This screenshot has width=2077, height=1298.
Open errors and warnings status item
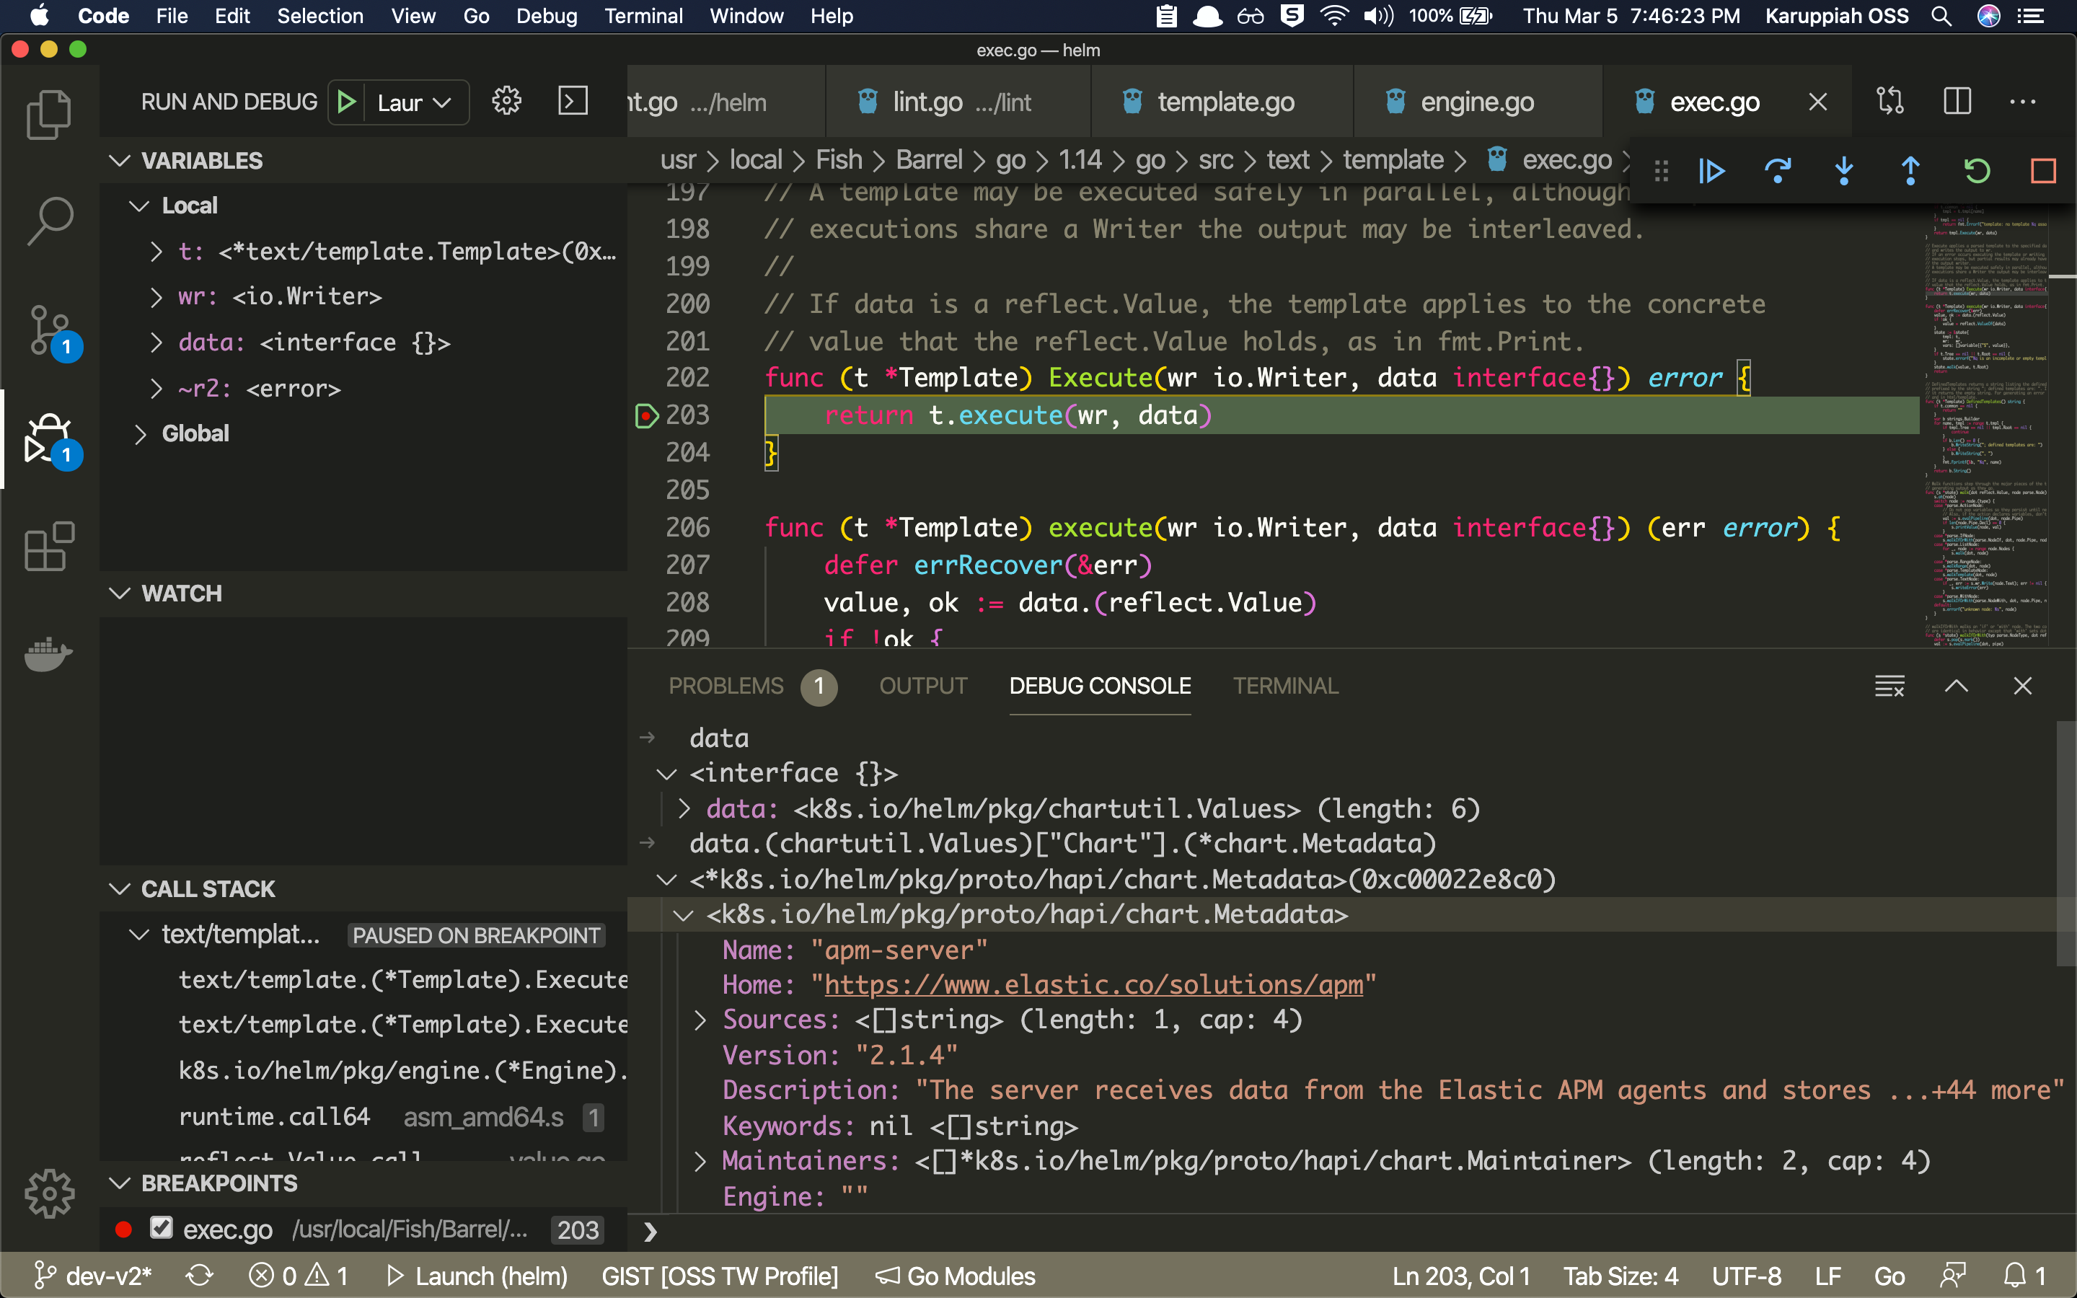tap(299, 1276)
